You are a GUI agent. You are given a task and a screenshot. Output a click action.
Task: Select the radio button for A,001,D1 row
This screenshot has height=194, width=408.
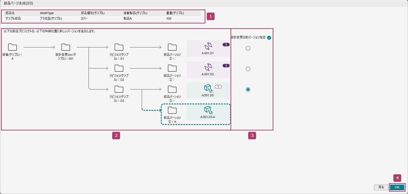(x=248, y=48)
